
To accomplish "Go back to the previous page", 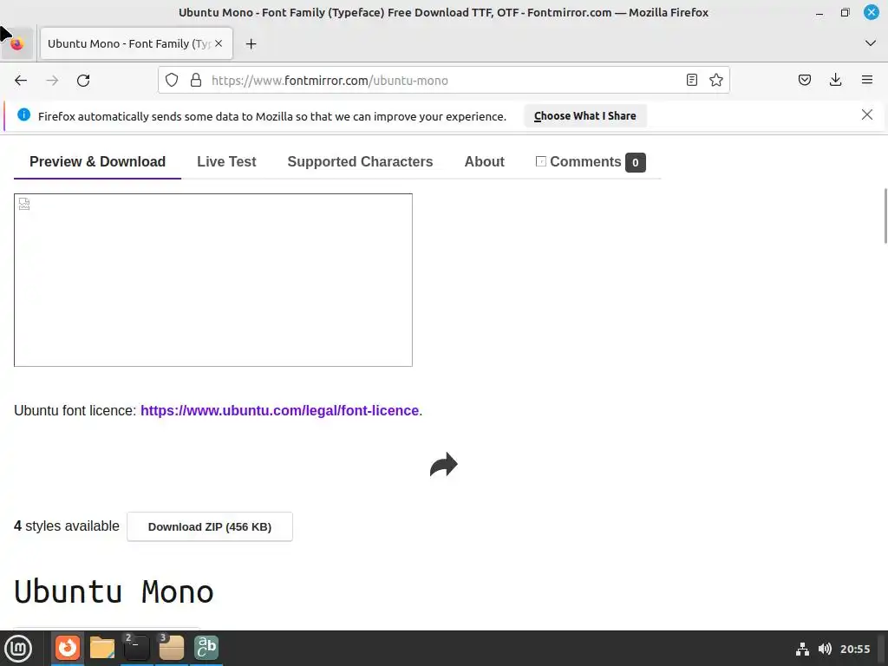I will point(21,81).
